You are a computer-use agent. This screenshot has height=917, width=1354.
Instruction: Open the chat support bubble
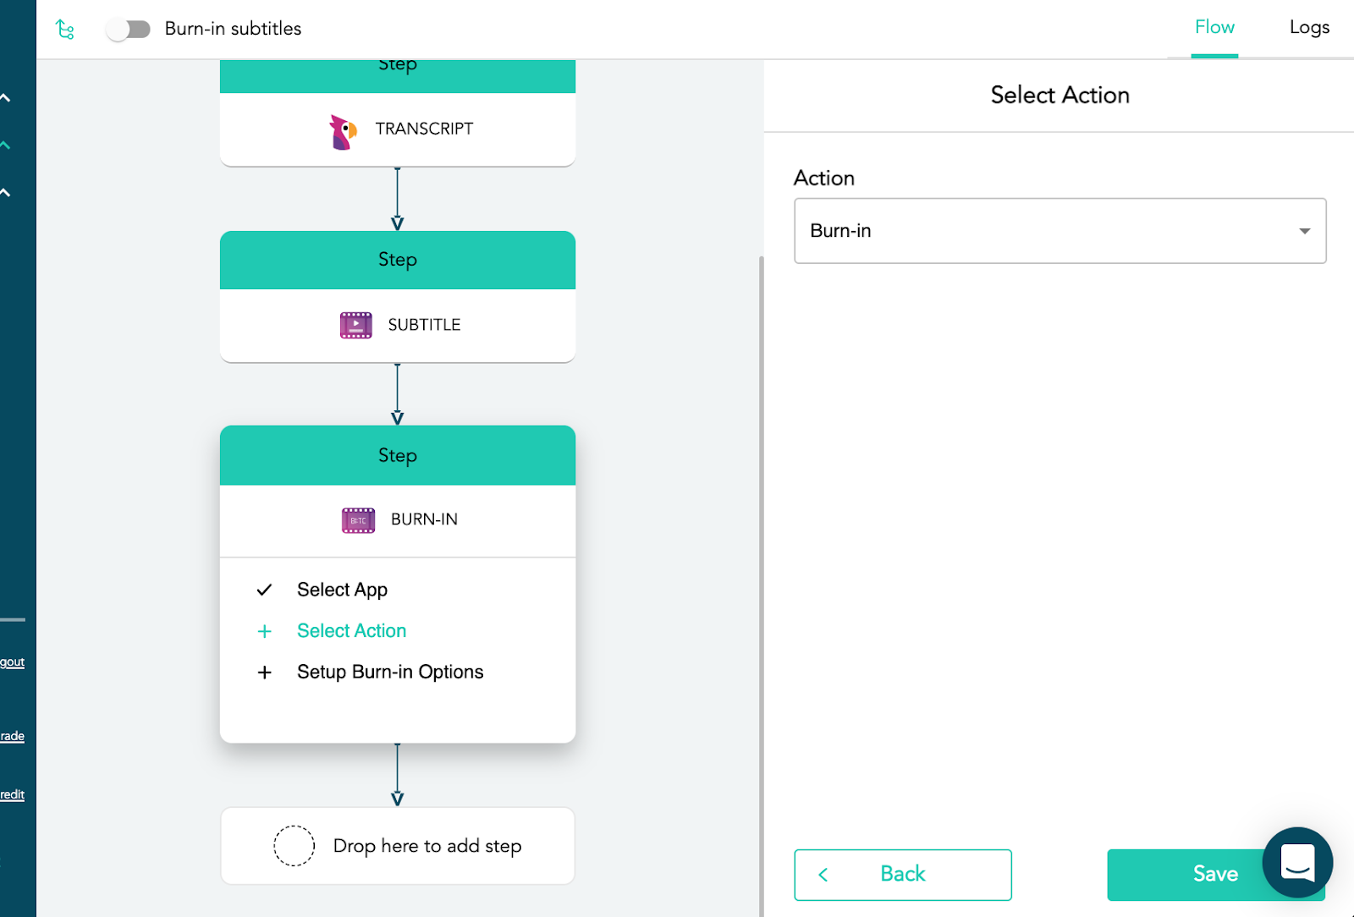[x=1296, y=862]
